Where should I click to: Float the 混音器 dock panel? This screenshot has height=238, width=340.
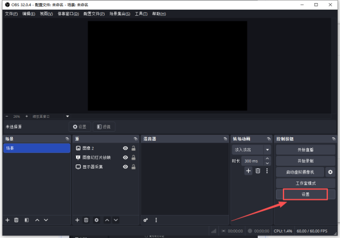pyautogui.click(x=226, y=139)
